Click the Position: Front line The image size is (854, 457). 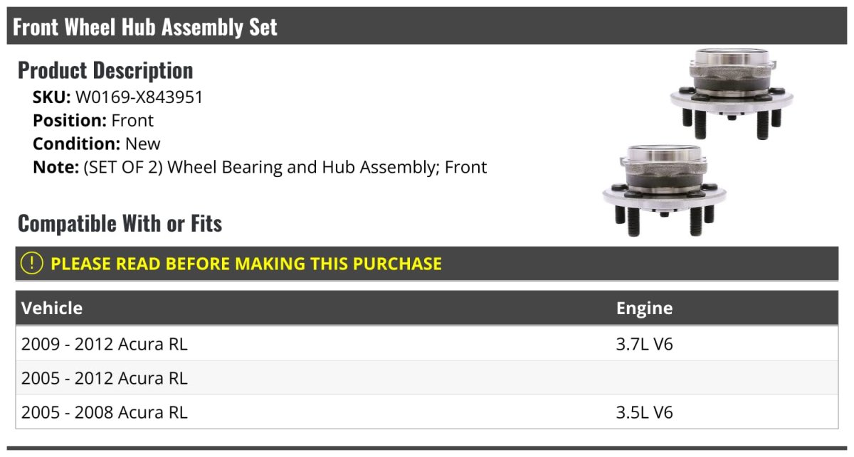click(x=93, y=120)
